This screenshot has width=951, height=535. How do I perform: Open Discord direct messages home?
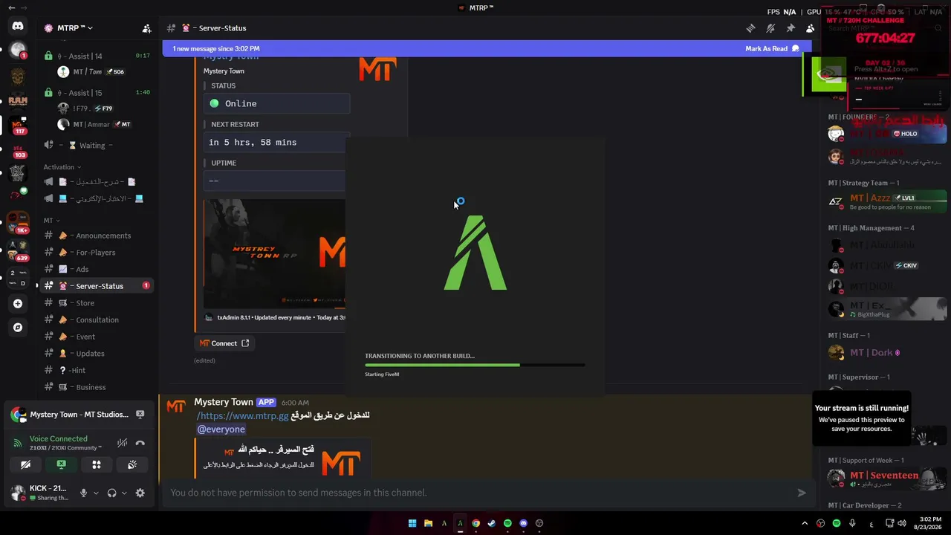pyautogui.click(x=18, y=27)
